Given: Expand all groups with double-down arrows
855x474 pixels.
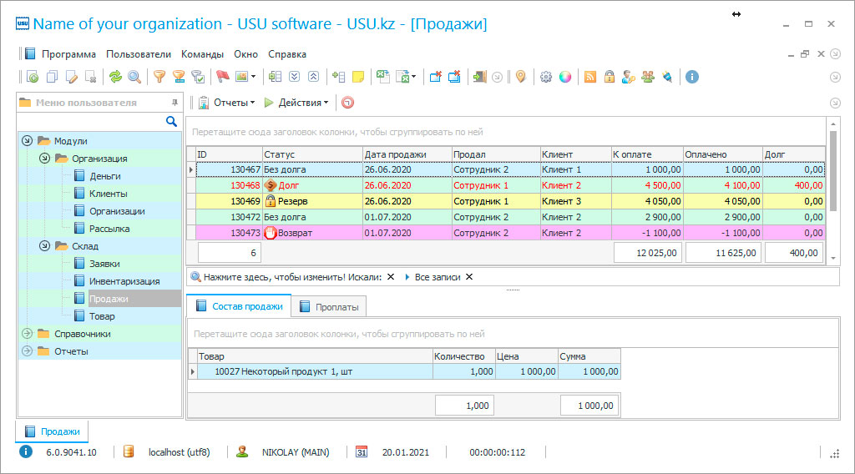Looking at the screenshot, I should (x=295, y=77).
